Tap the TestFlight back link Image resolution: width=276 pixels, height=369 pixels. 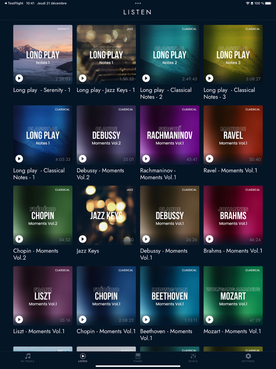point(14,3)
